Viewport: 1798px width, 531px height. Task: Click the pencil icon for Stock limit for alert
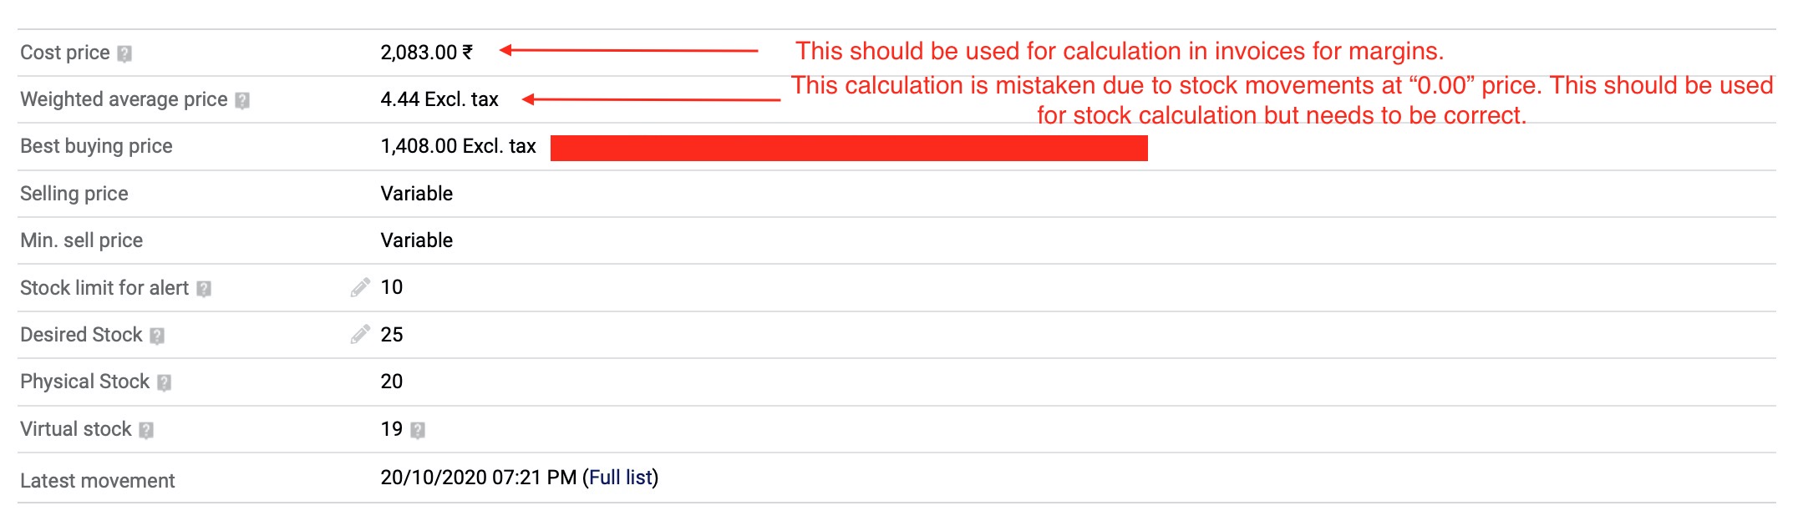click(359, 286)
